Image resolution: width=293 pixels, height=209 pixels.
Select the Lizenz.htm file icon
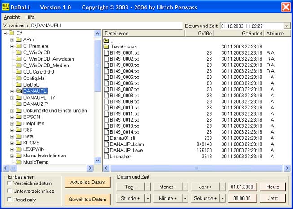click(x=106, y=157)
